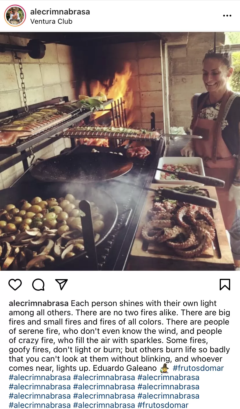The width and height of the screenshot is (240, 409).
Task: Like the post with the heart icon
Action: pyautogui.click(x=15, y=285)
